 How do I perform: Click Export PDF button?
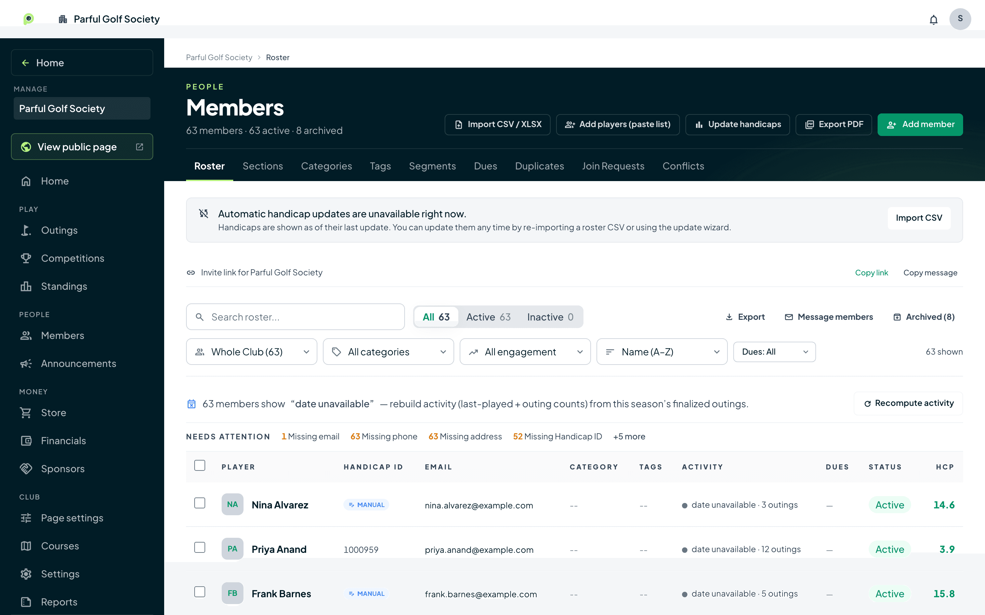[x=833, y=124]
